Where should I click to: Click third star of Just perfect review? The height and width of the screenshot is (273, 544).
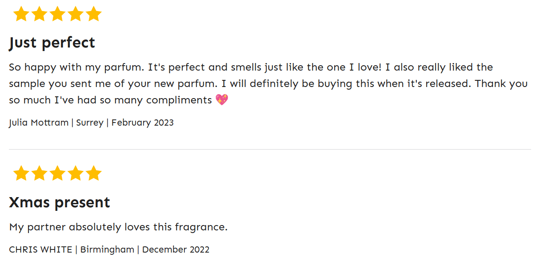click(x=57, y=14)
